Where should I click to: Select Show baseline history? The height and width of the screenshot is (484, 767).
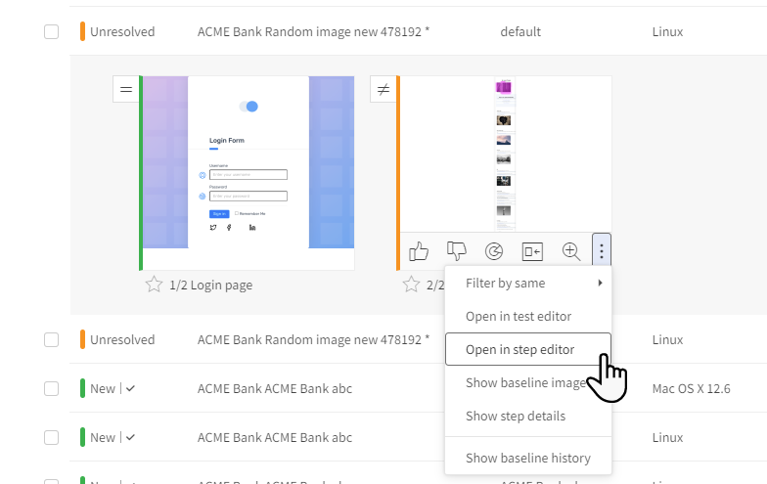pyautogui.click(x=528, y=458)
